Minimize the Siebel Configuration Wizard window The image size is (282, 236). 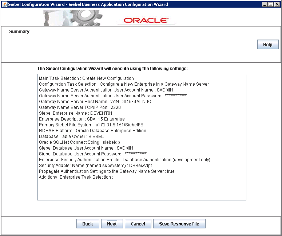pos(265,4)
